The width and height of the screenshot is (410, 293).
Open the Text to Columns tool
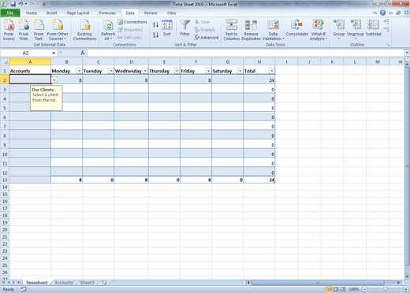(231, 30)
